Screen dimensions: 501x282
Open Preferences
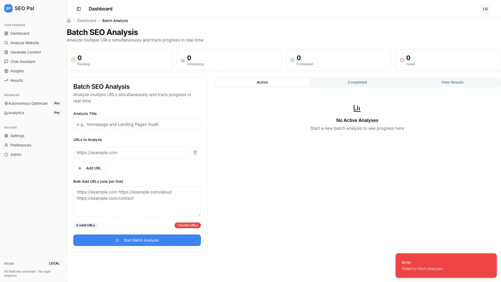point(21,145)
